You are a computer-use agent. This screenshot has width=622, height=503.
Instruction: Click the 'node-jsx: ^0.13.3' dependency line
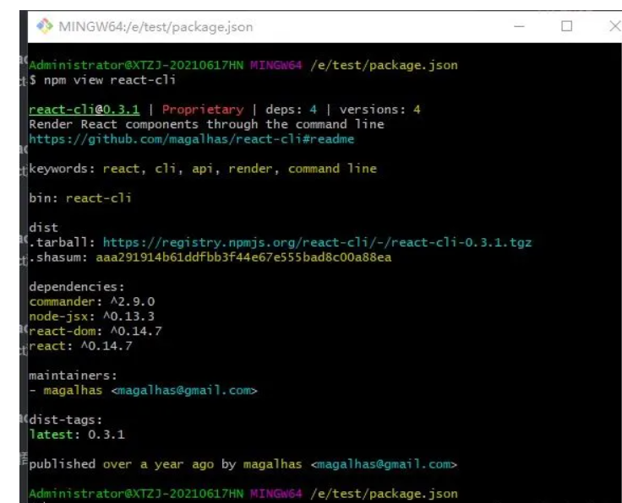(x=91, y=316)
